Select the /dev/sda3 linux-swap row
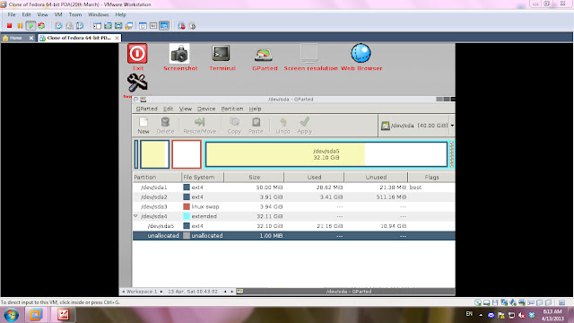Viewport: 574px width, 323px height. point(294,206)
